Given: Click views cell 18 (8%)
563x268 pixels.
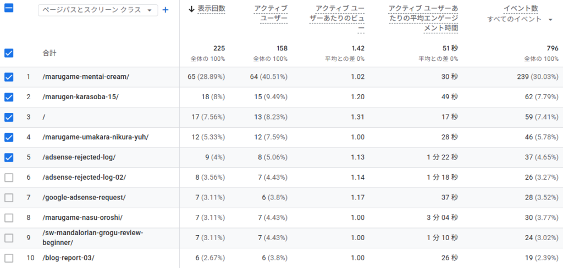Looking at the screenshot, I should point(214,97).
